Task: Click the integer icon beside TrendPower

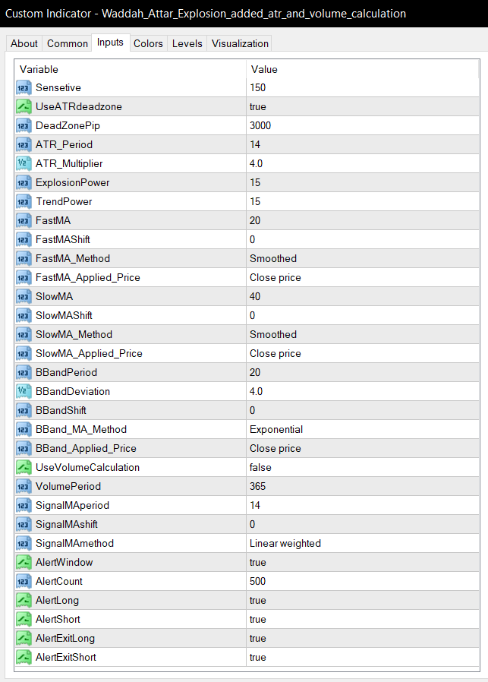Action: (x=24, y=202)
